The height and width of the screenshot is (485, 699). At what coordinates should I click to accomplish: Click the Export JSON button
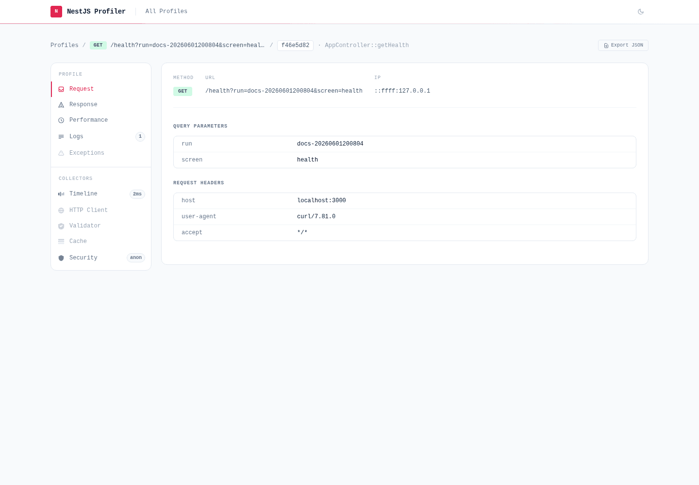(x=623, y=45)
